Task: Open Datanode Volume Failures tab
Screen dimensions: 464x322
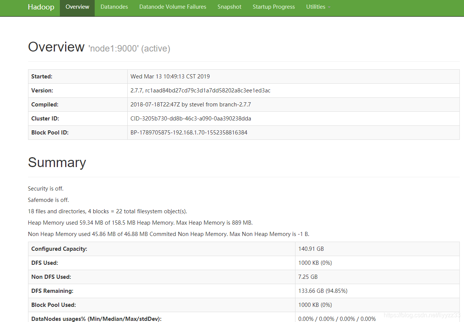Action: click(173, 7)
